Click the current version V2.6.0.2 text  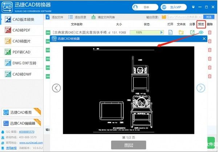coord(38,148)
